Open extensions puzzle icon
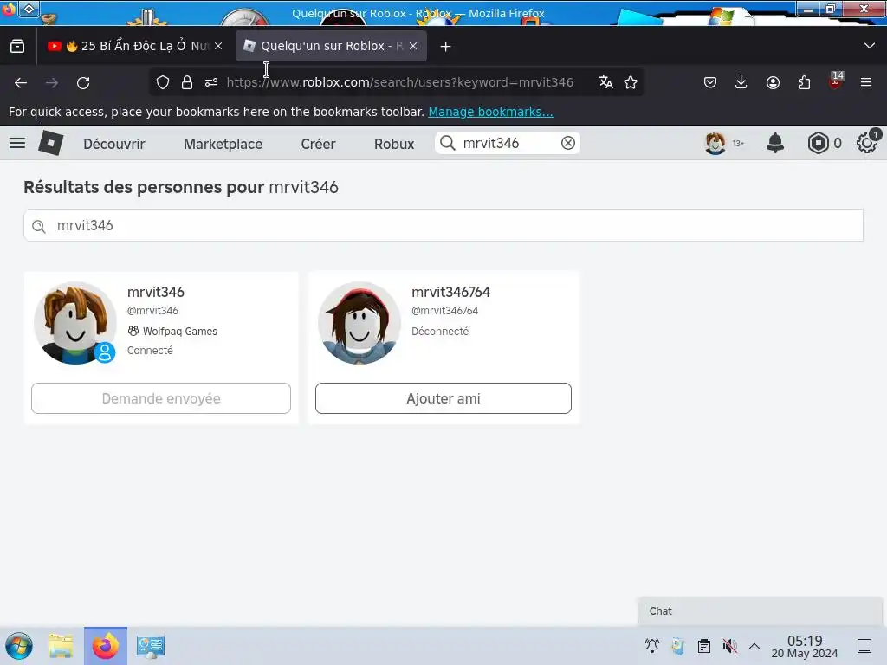This screenshot has height=665, width=887. click(x=804, y=82)
